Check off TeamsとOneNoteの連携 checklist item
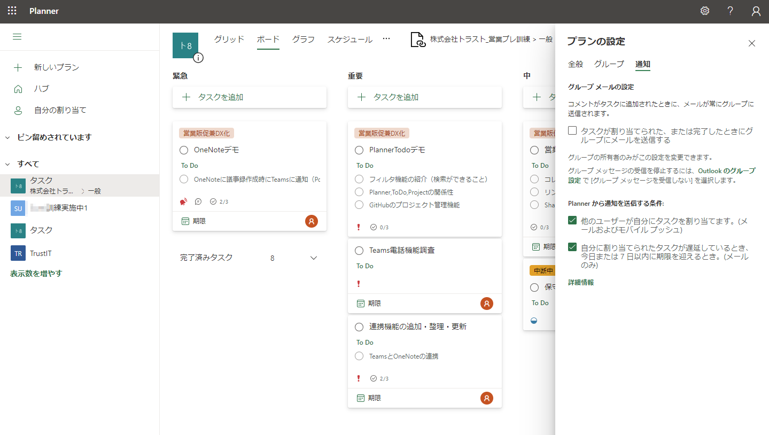Viewport: 769px width, 435px height. 359,356
